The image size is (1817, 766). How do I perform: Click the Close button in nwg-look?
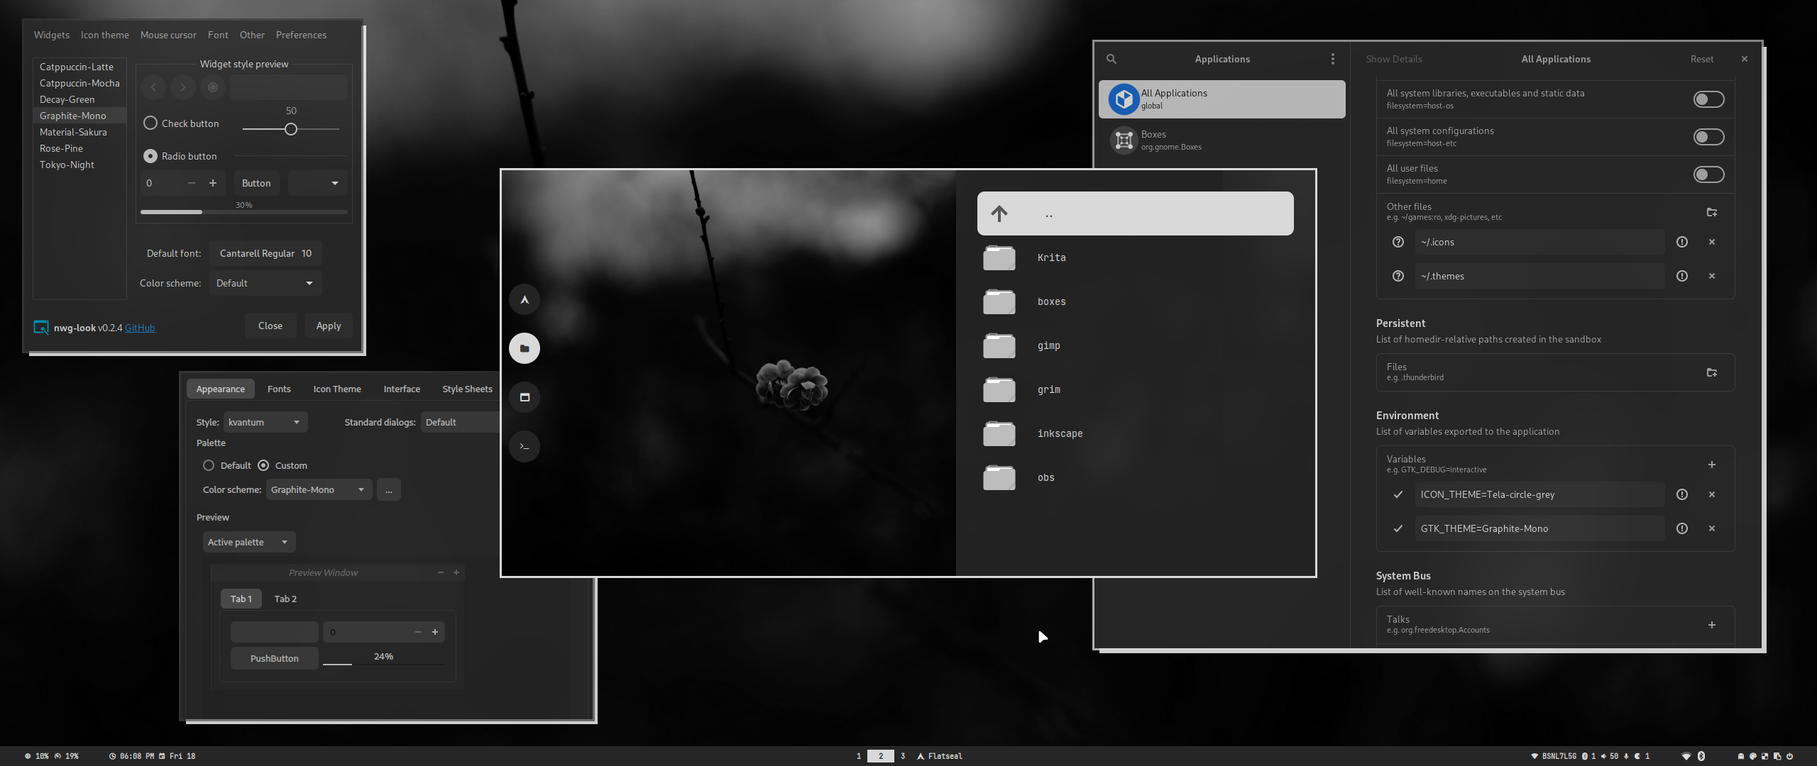(270, 325)
